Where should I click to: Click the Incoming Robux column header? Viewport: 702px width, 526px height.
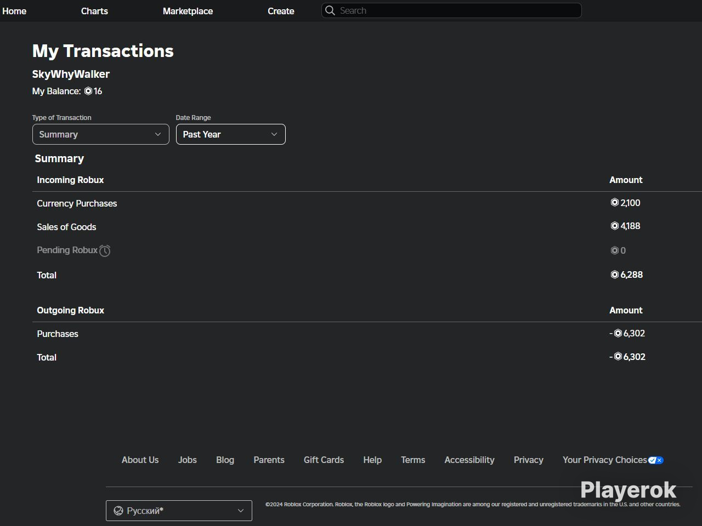pyautogui.click(x=70, y=180)
